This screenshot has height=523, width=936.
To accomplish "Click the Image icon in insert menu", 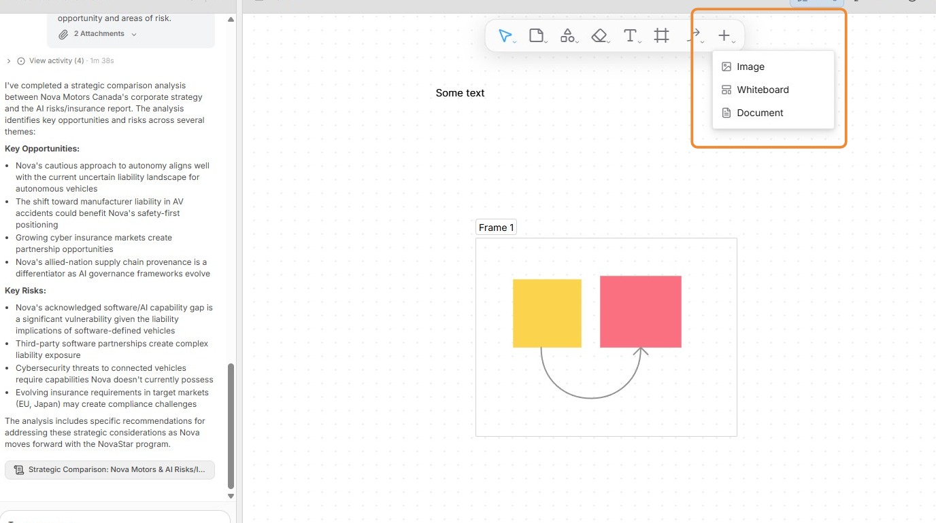I will pyautogui.click(x=726, y=67).
